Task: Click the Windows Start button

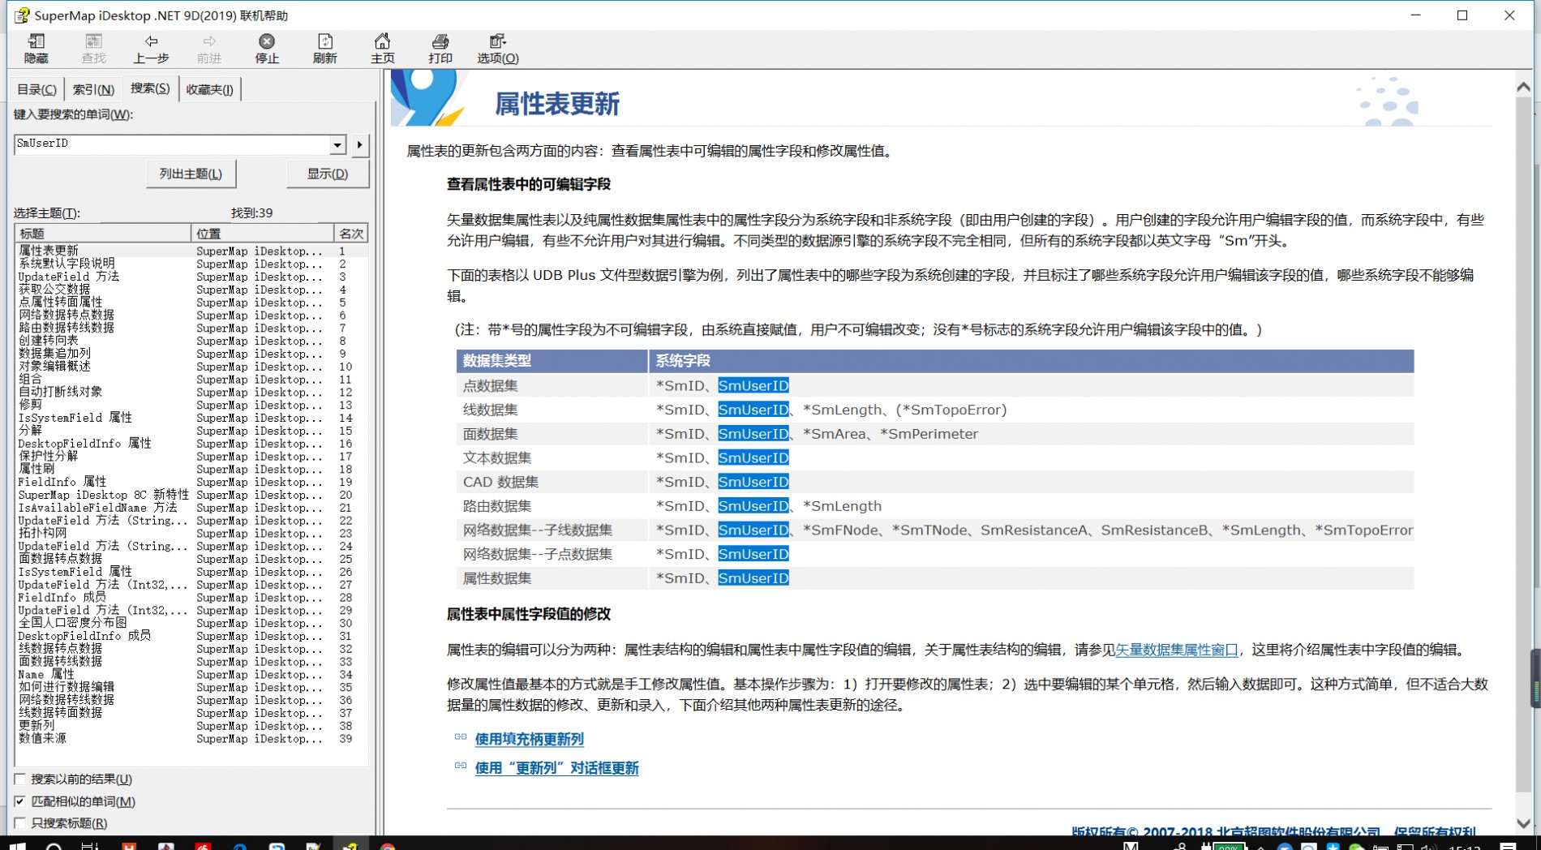Action: point(17,845)
